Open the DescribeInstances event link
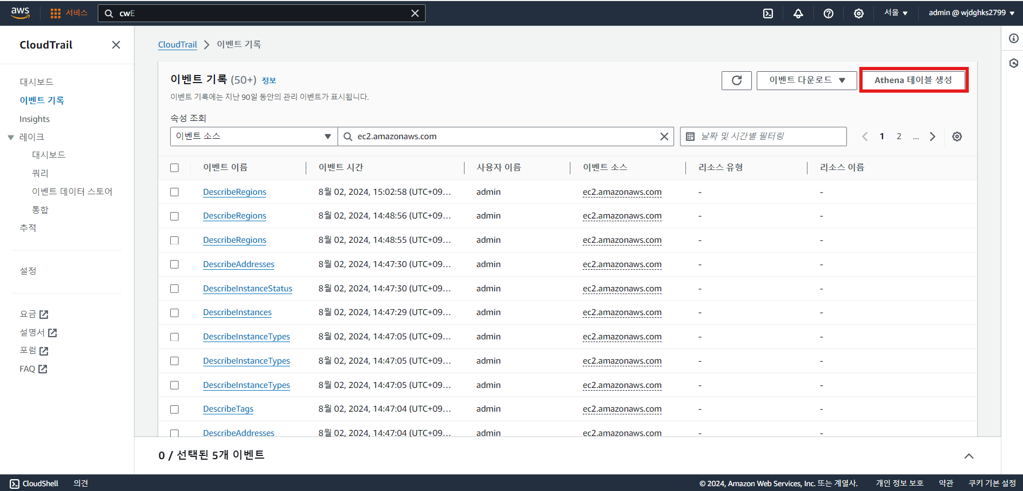 click(238, 312)
